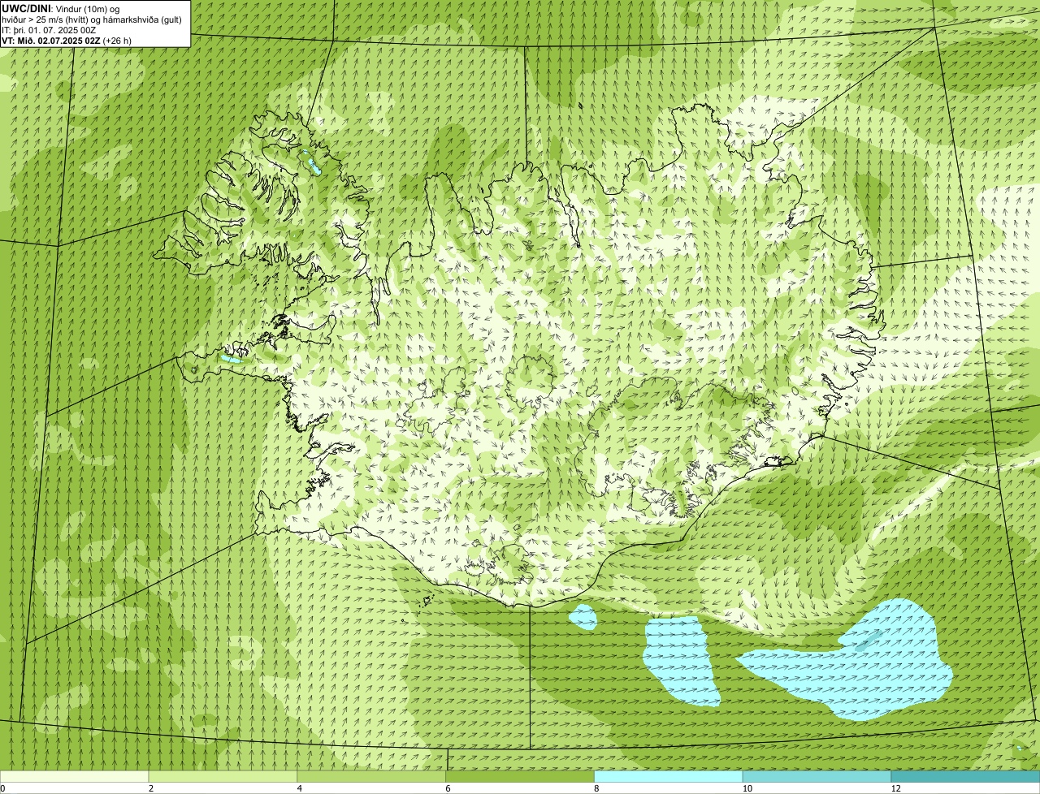Screen dimensions: 1040x794
Task: Click the "UWC/DINI: Vindur (10m) og" title line
Action: point(61,8)
